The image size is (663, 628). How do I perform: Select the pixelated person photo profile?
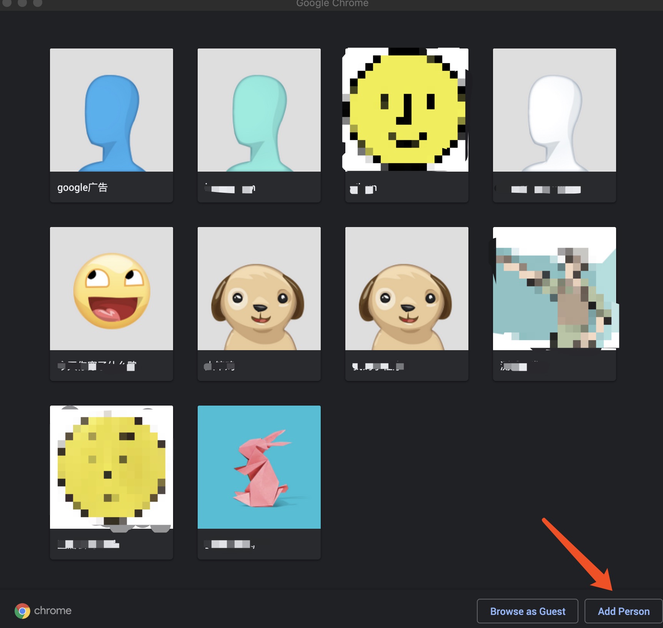tap(554, 289)
